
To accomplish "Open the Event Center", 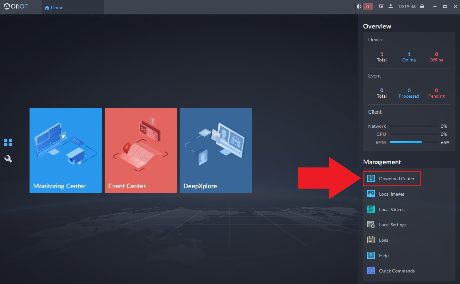I will tap(141, 150).
